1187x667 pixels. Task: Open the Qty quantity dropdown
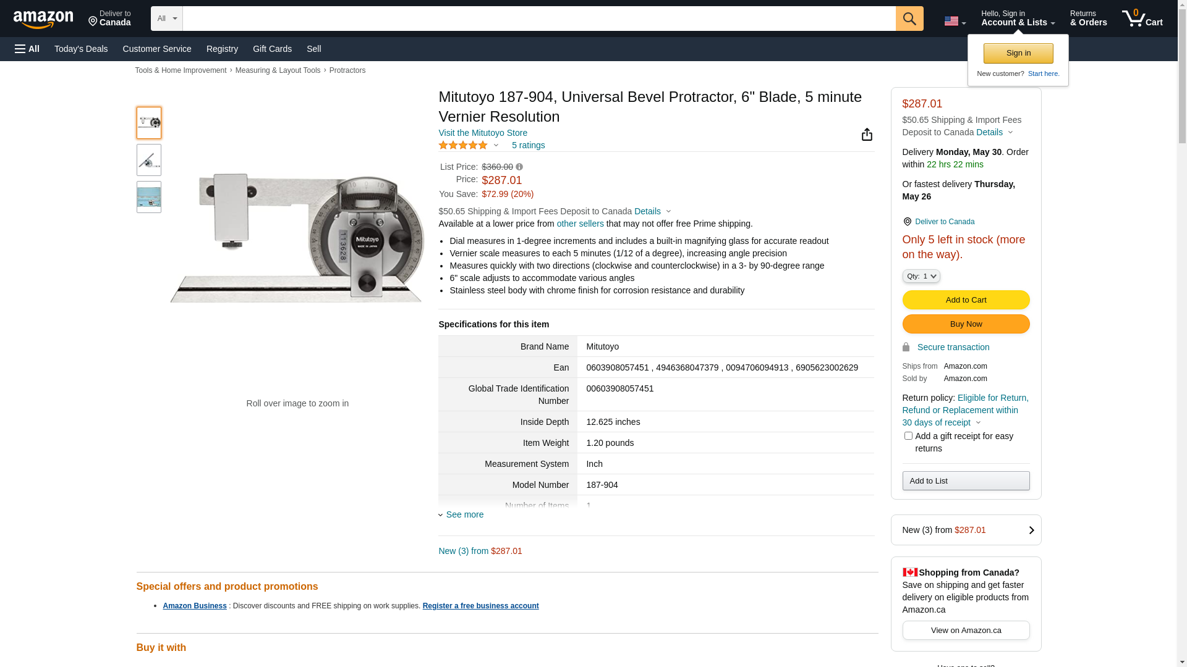[921, 276]
